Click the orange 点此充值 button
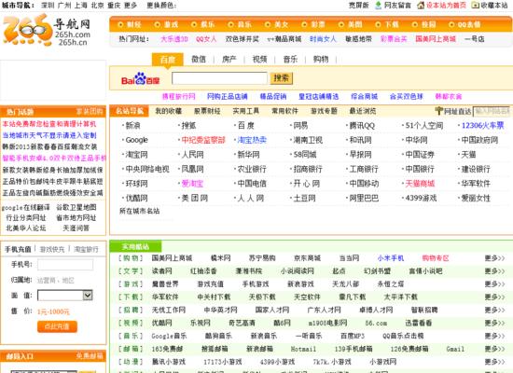The width and height of the screenshot is (513, 373). point(57,326)
